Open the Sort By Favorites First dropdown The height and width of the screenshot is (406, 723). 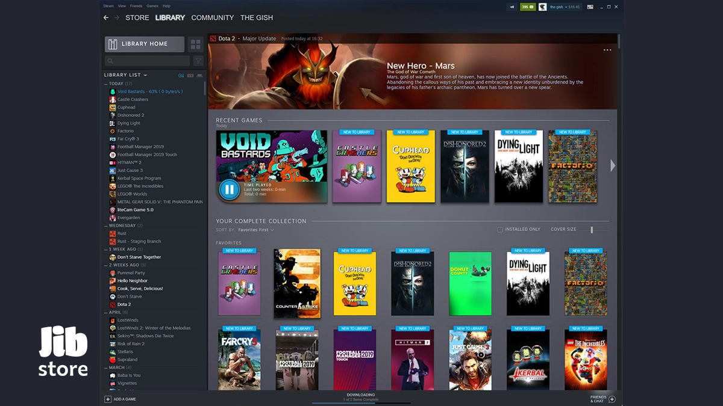(x=256, y=230)
